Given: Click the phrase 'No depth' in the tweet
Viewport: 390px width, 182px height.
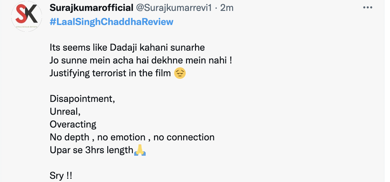Looking at the screenshot, I should (x=69, y=137).
